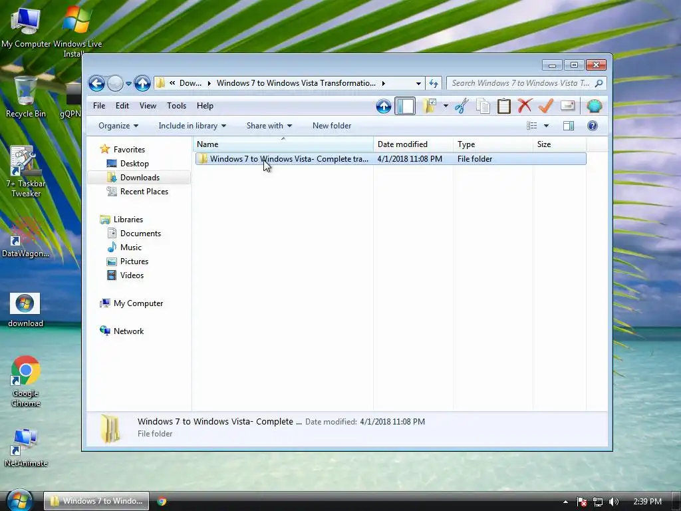Open the Tools menu
Screen dimensions: 681x511
(x=176, y=106)
